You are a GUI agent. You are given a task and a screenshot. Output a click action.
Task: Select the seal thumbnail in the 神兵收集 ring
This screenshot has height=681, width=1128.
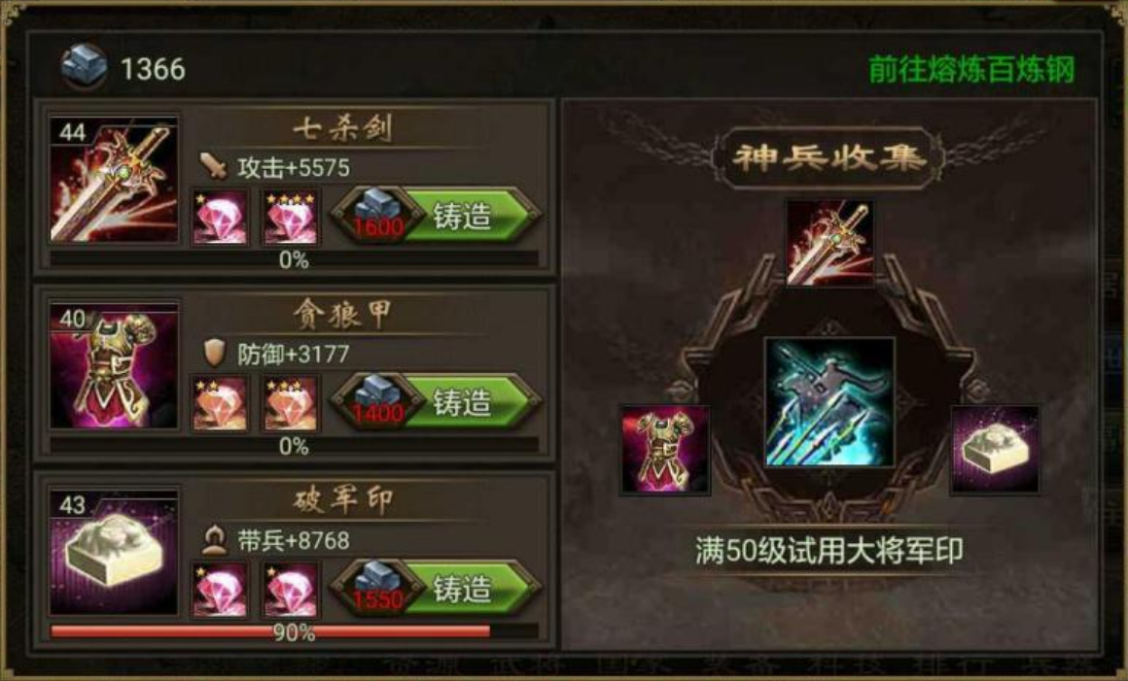pyautogui.click(x=995, y=450)
